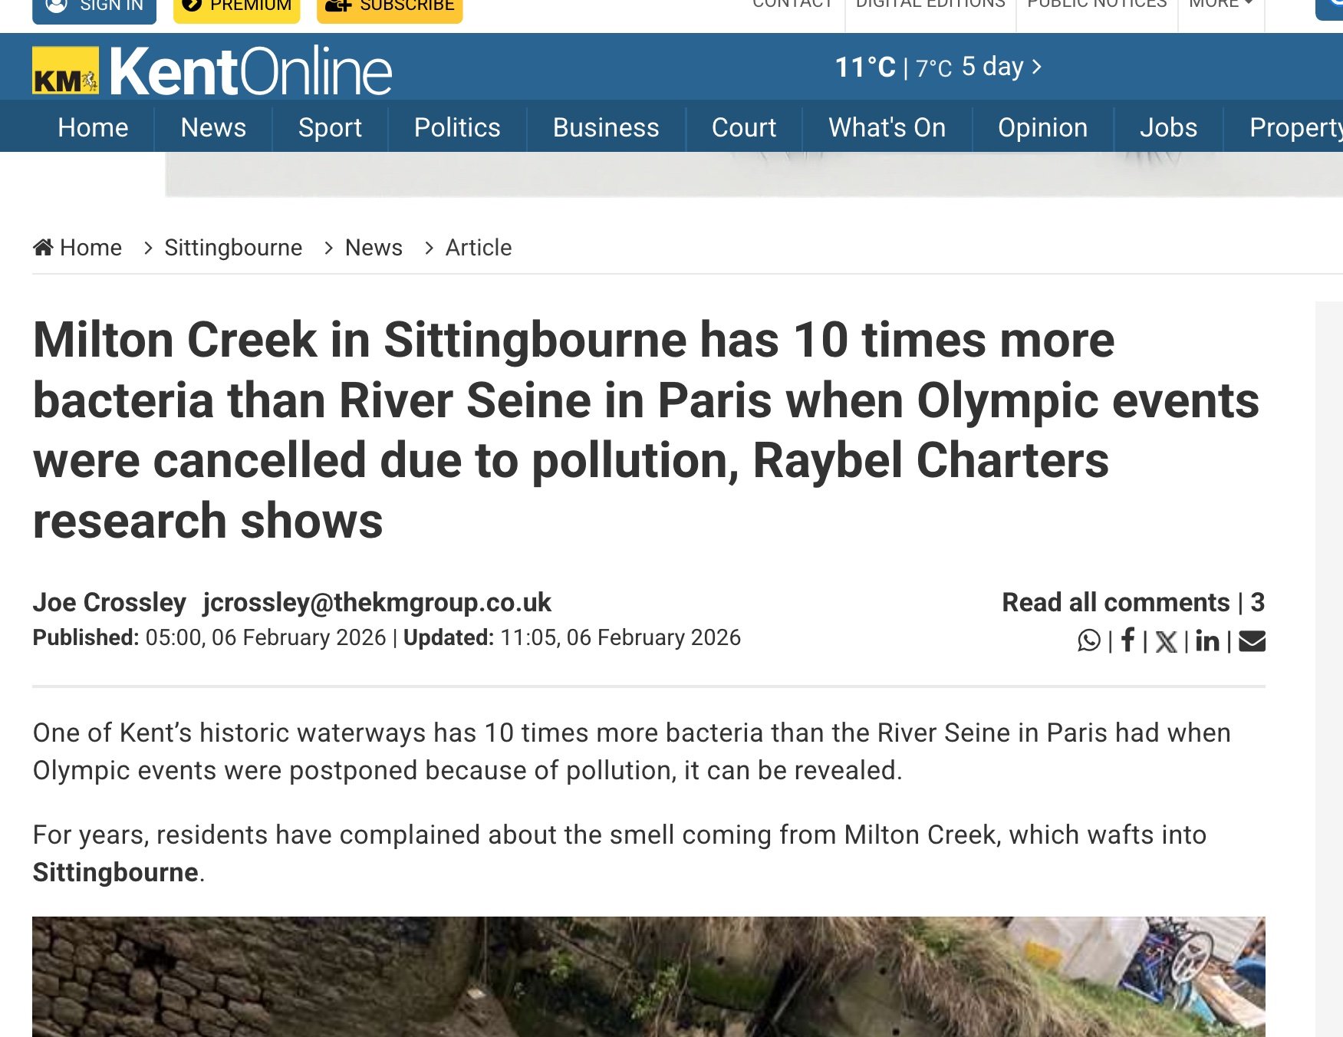Select What's On in the navigation bar
Image resolution: width=1343 pixels, height=1037 pixels.
tap(887, 127)
